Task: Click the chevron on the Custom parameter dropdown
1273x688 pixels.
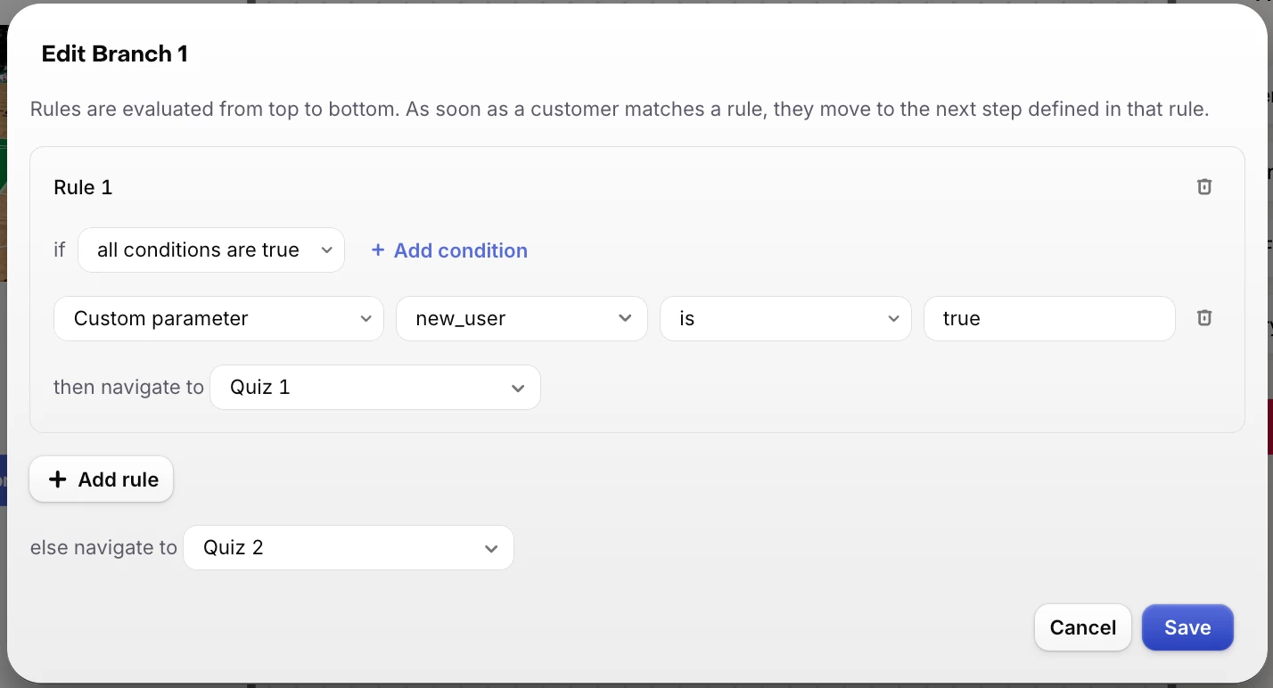Action: point(365,318)
